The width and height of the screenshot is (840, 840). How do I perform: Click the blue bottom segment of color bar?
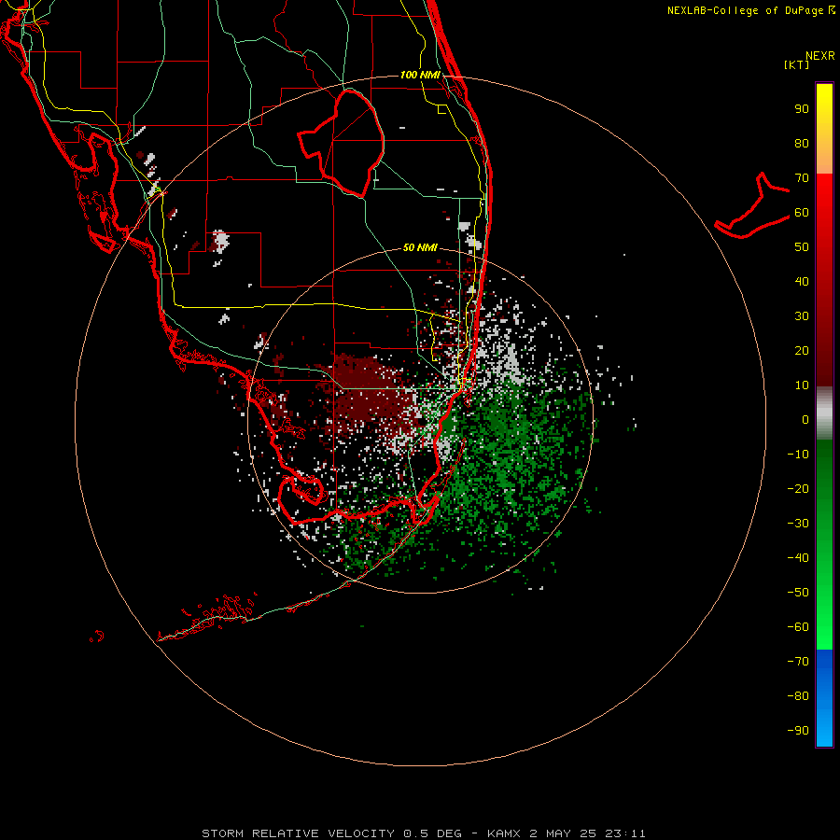pyautogui.click(x=824, y=698)
